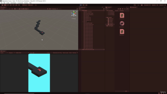The image size is (167, 94).
Task: Open component editor tools wrench icon in Scene
Action: coord(48,9)
